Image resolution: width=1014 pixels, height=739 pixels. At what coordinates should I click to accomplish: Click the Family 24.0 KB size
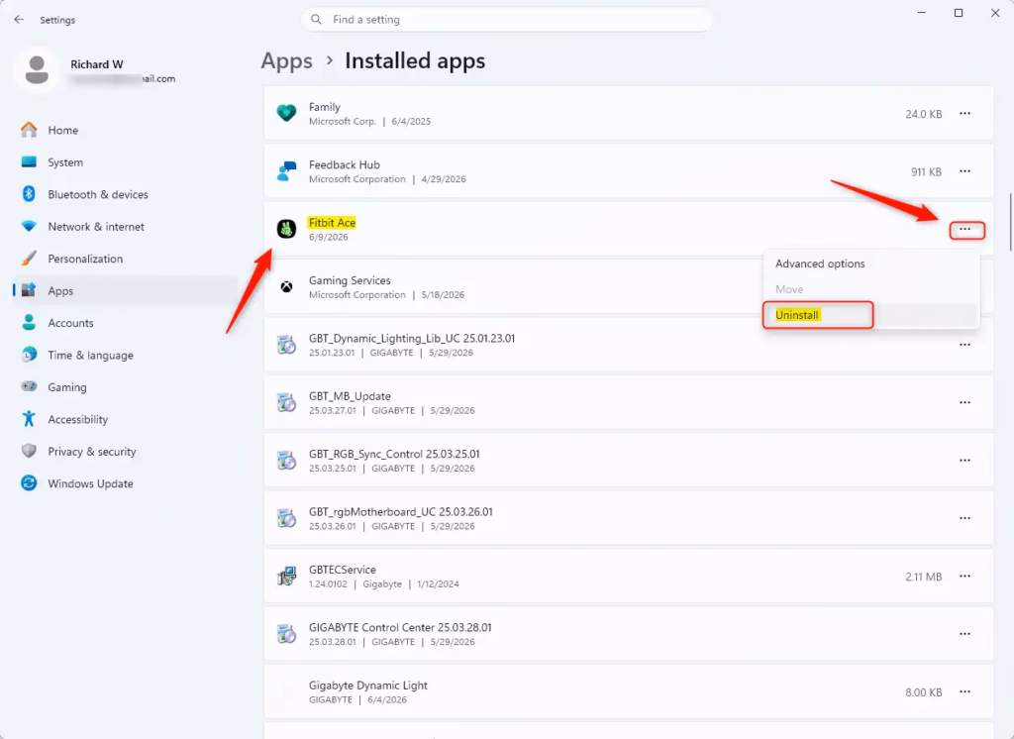(924, 114)
